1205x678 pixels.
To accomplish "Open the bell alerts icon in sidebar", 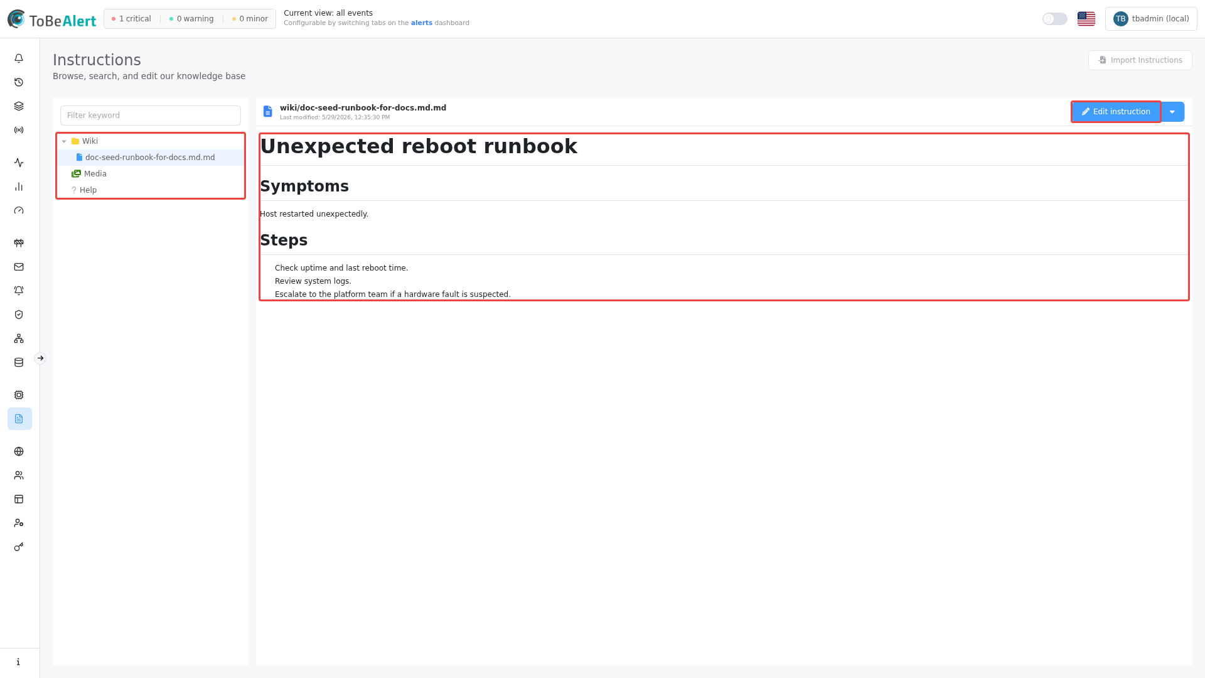I will (19, 58).
